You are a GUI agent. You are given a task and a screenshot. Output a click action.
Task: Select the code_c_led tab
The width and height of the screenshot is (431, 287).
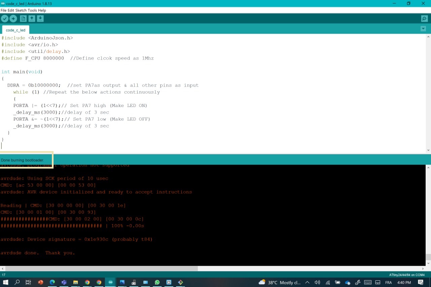(x=15, y=30)
